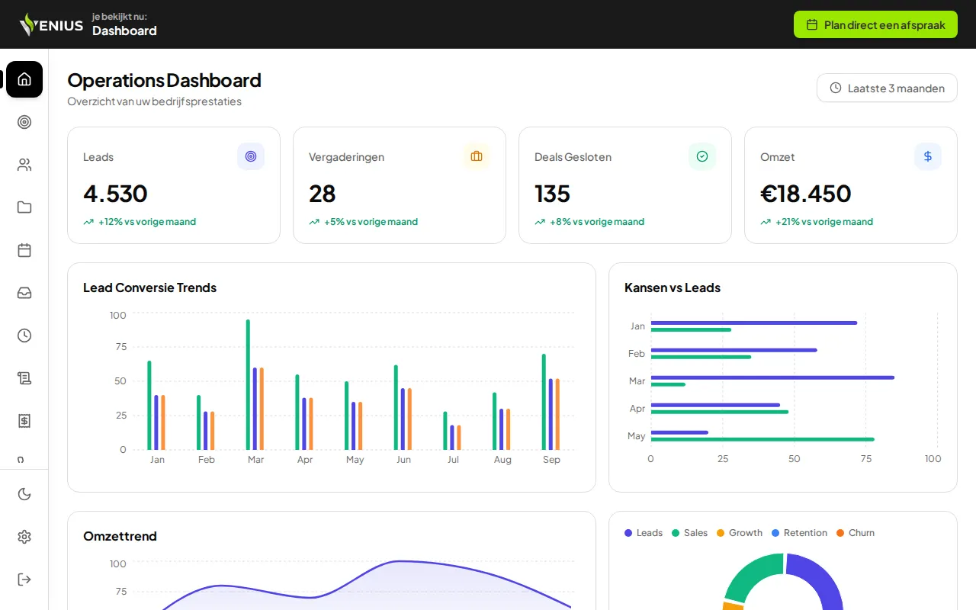
Task: Open the target icon in the sidebar
Action: click(24, 122)
